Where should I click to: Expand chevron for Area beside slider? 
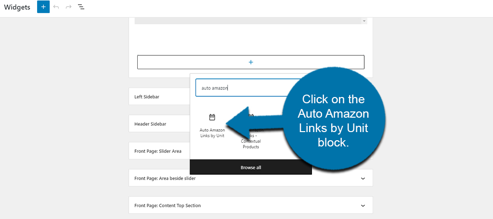(x=363, y=178)
